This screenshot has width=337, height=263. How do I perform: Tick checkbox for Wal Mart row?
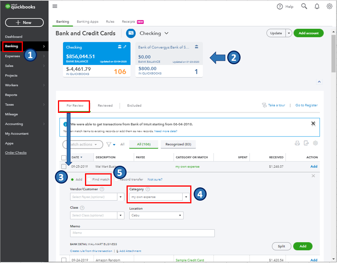pos(64,166)
